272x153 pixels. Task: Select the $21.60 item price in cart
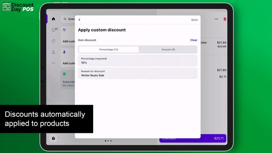click(x=222, y=42)
